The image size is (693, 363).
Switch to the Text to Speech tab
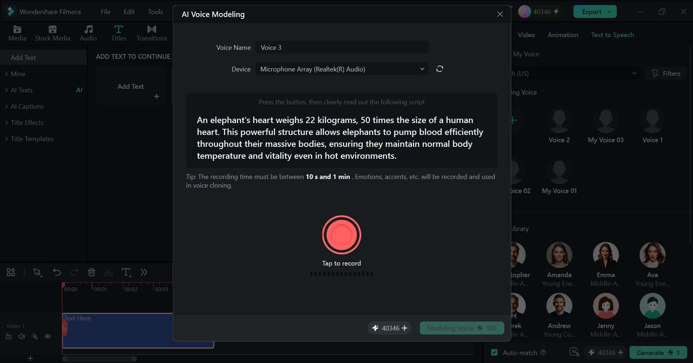[612, 35]
